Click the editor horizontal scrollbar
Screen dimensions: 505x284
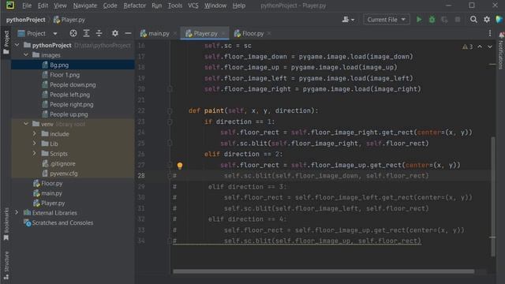point(324,271)
